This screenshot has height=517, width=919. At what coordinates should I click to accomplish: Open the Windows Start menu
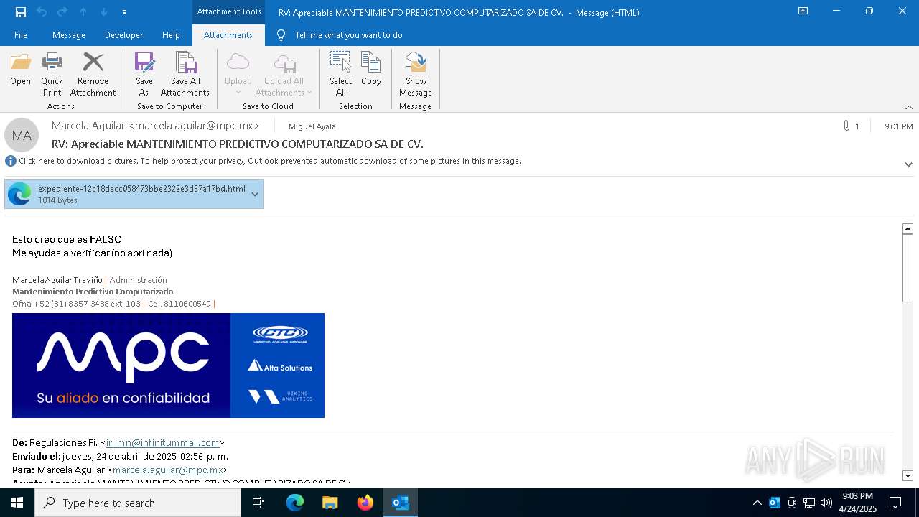click(17, 503)
